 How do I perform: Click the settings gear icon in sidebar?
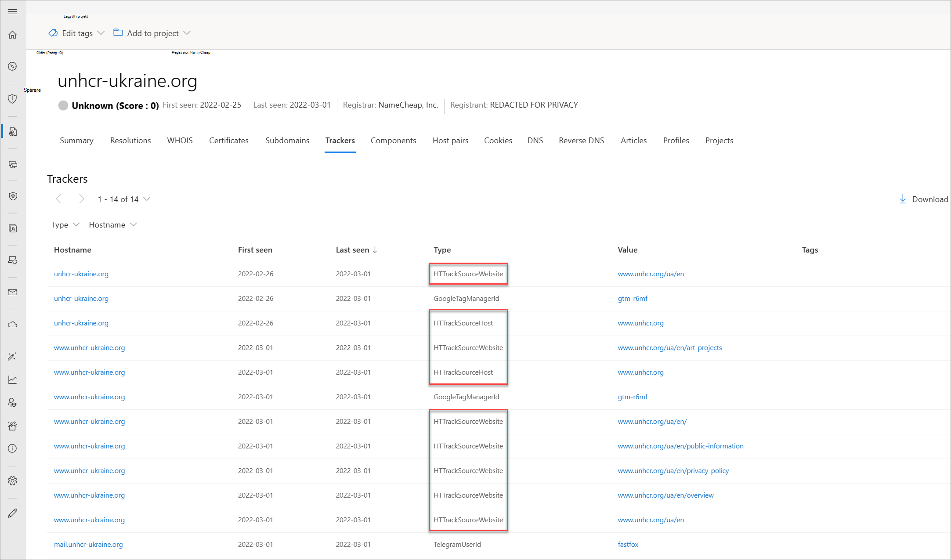click(13, 481)
